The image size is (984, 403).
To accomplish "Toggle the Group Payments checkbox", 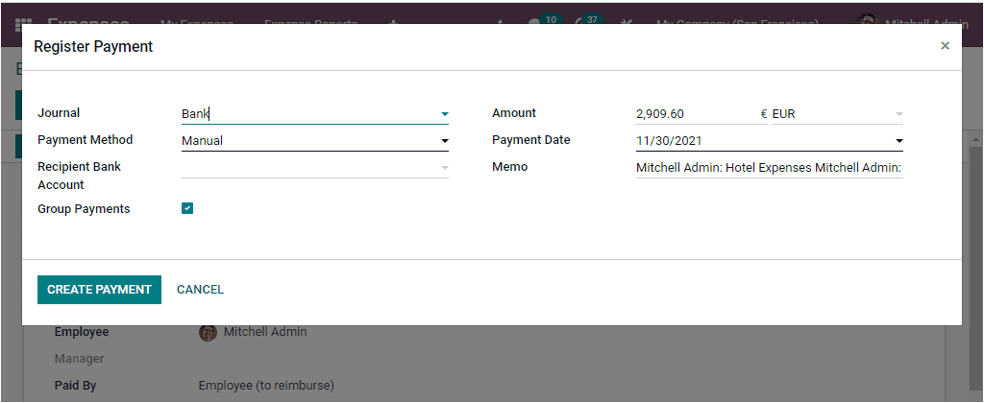I will [187, 208].
